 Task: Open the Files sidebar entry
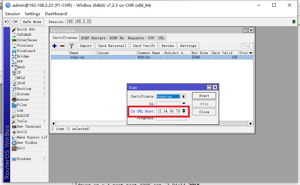22,105
